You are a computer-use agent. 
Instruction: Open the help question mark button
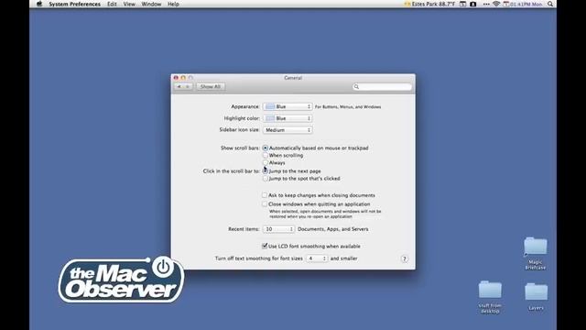click(x=405, y=258)
